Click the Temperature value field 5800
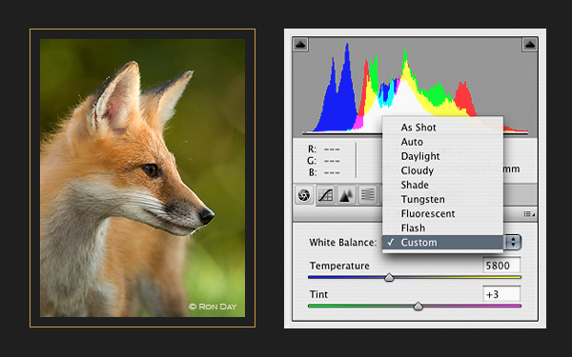The width and height of the screenshot is (572, 357). (x=501, y=266)
